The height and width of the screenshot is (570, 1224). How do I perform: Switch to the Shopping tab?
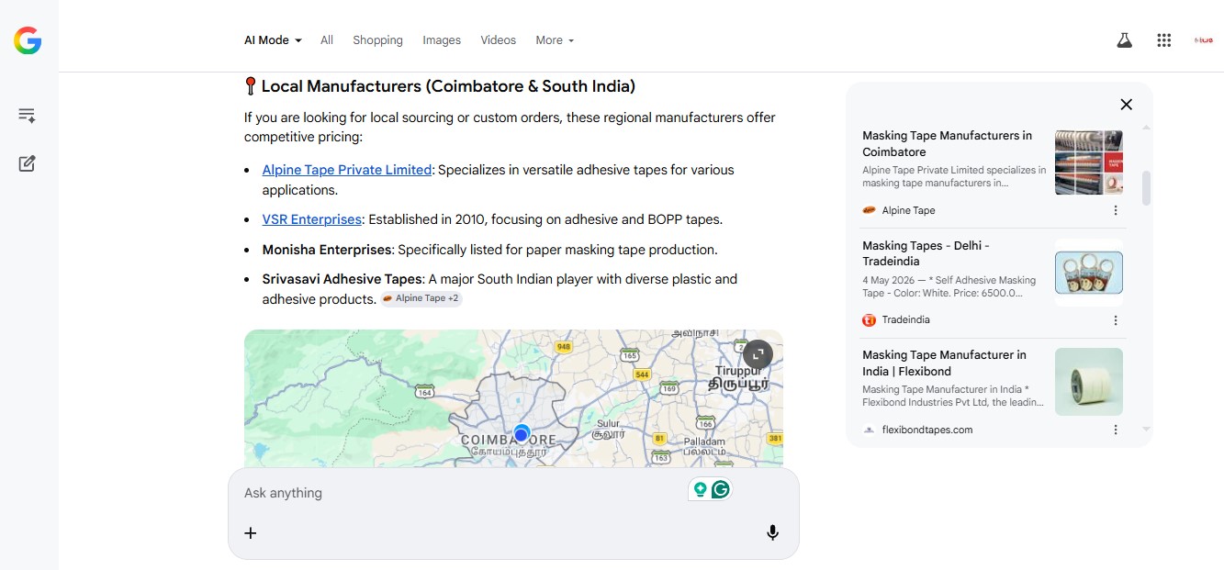point(377,40)
